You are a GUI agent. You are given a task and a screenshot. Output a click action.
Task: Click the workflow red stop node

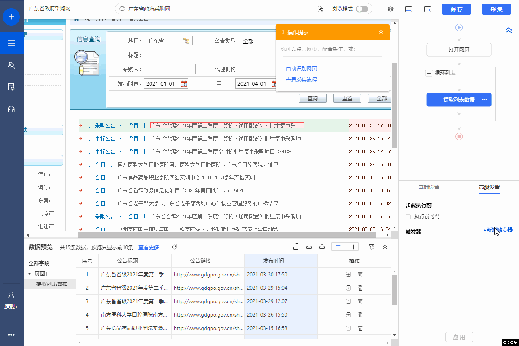459,136
